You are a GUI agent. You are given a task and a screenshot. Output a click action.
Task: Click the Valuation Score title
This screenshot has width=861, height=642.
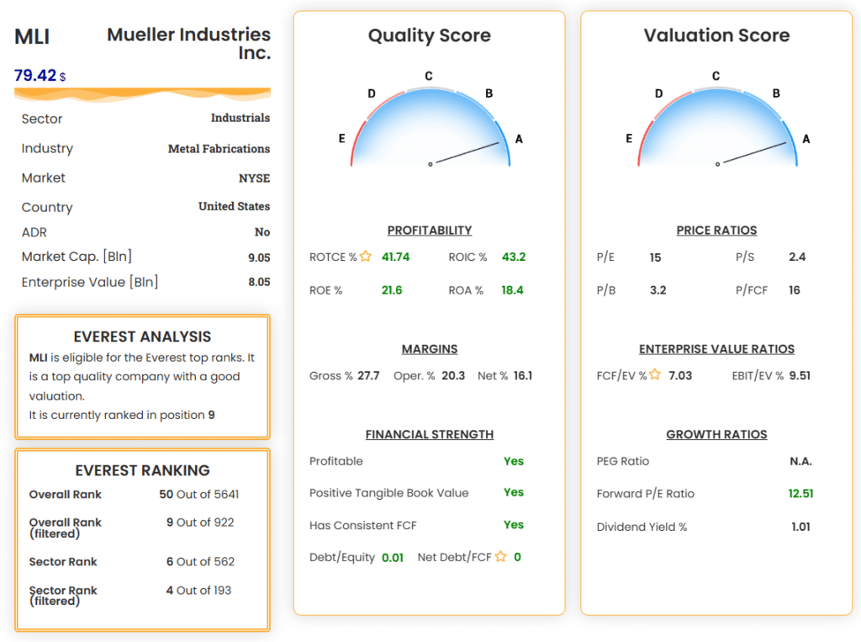(716, 35)
